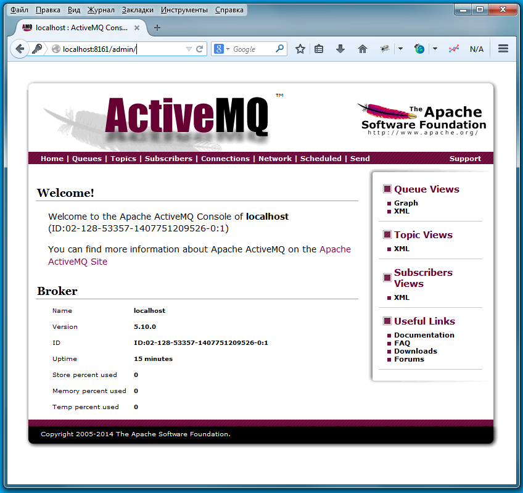Open the Queues page

87,159
